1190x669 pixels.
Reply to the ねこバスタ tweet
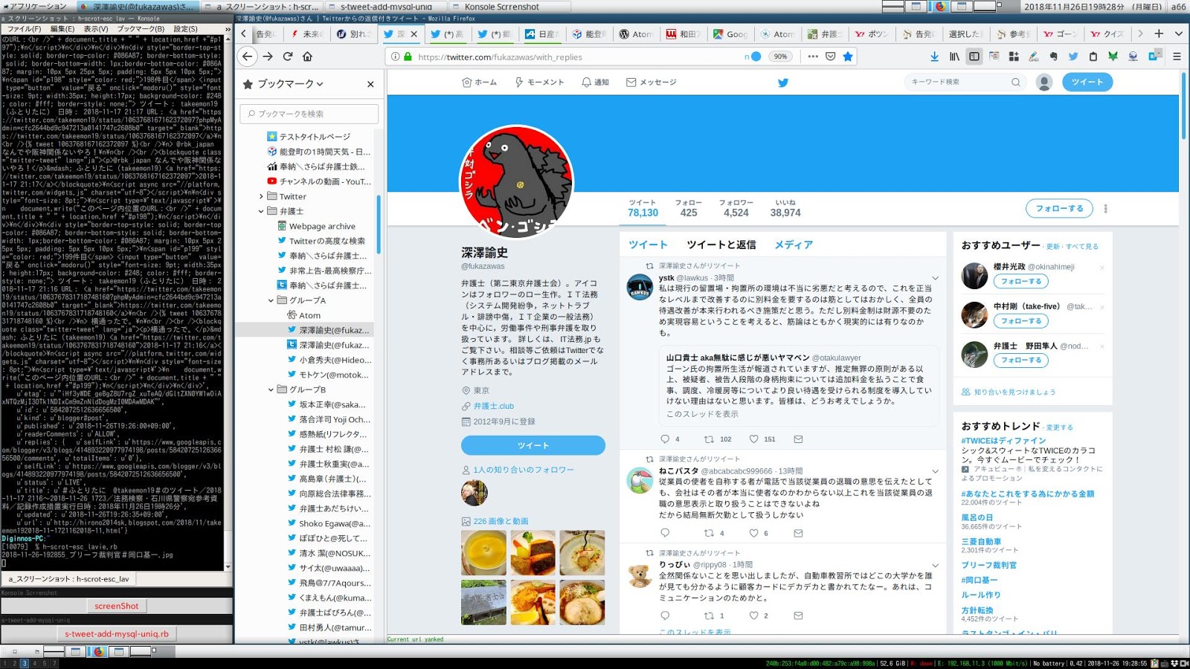pyautogui.click(x=665, y=533)
